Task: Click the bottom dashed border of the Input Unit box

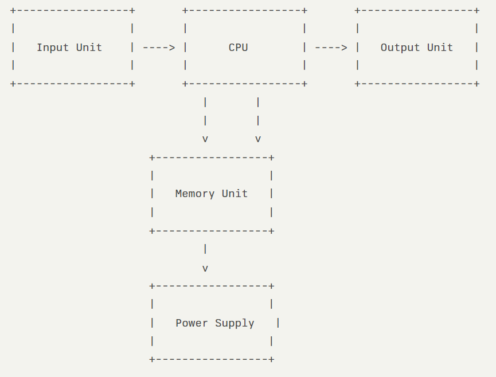Action: coord(73,84)
